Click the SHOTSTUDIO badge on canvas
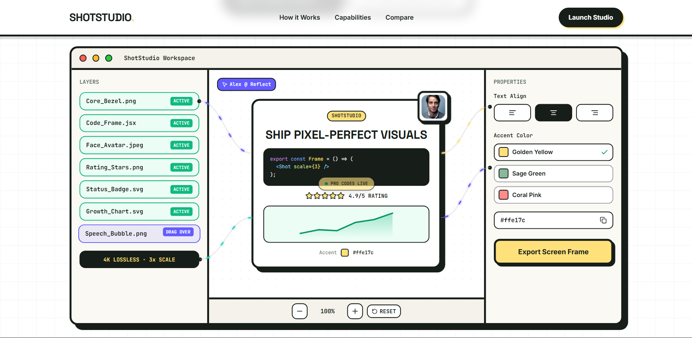The image size is (692, 338). (x=346, y=116)
